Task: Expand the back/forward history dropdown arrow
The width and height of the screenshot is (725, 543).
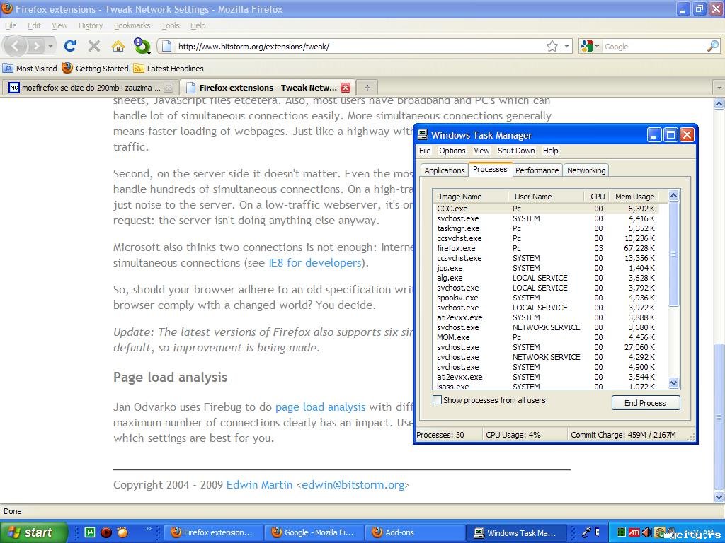Action: (x=51, y=46)
